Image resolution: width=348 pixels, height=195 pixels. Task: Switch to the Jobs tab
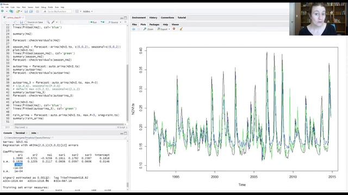[34, 133]
